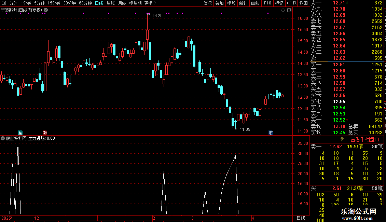Select the 30分钟 period
Screen dimensions: 386x222
pos(69,3)
